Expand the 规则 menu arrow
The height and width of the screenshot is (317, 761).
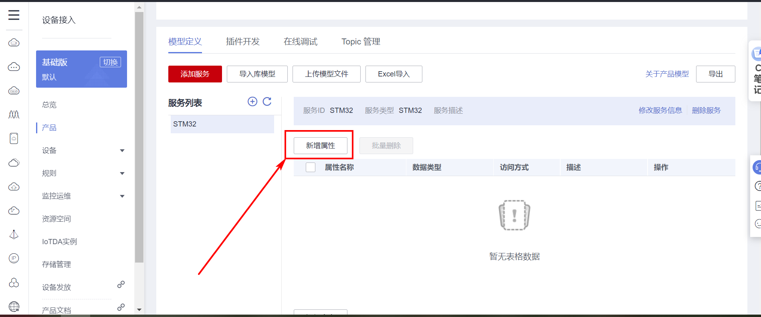tap(122, 173)
